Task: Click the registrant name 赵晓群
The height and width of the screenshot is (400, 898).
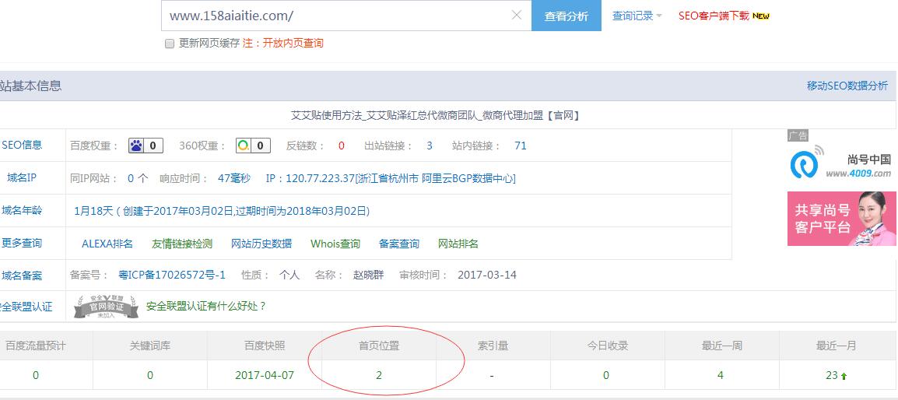Action: click(368, 275)
